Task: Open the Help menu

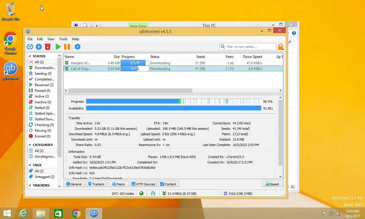Action: (x=75, y=39)
